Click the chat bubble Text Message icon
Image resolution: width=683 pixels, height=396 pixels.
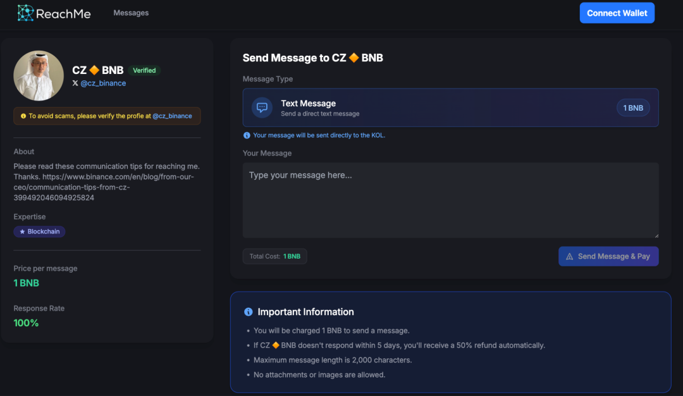262,108
